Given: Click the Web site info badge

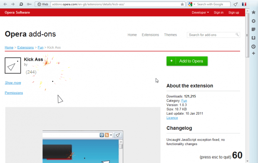Looking at the screenshot, I should [42, 4].
